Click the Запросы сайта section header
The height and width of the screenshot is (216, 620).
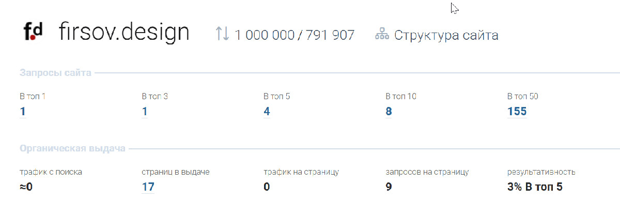[x=55, y=73]
